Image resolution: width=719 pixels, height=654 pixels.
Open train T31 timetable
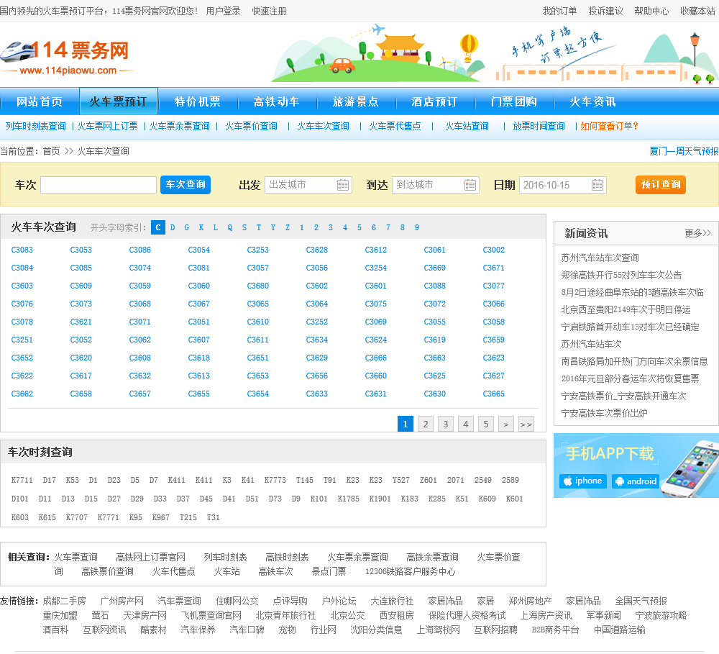pyautogui.click(x=214, y=518)
